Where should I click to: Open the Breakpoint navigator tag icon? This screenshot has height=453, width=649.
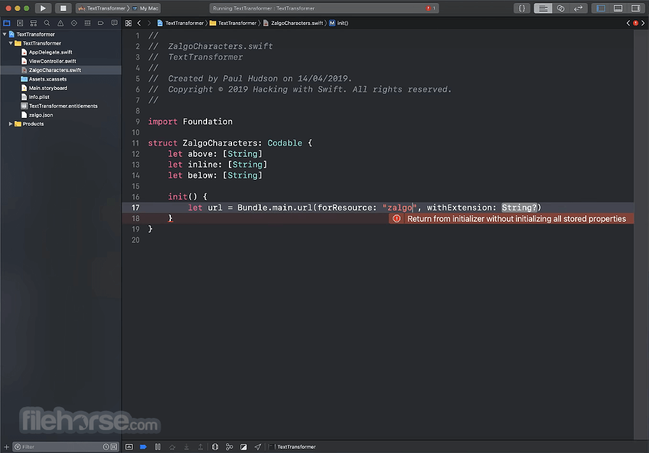pyautogui.click(x=101, y=22)
